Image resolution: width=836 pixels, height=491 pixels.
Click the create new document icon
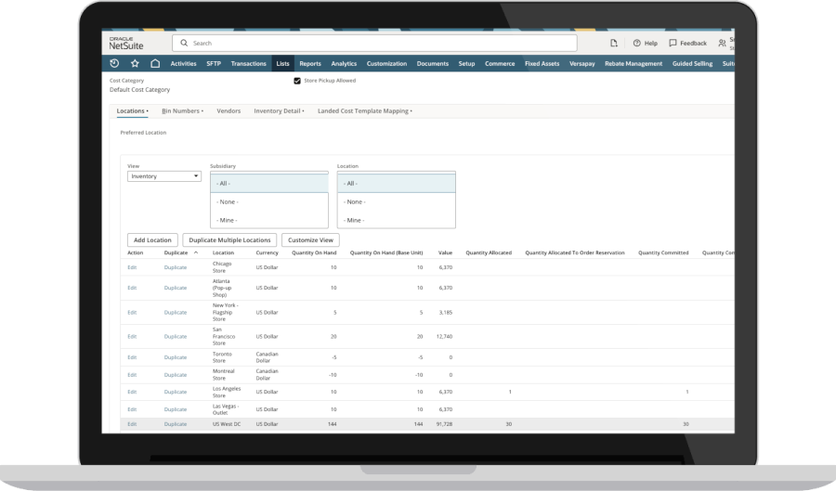pos(613,43)
